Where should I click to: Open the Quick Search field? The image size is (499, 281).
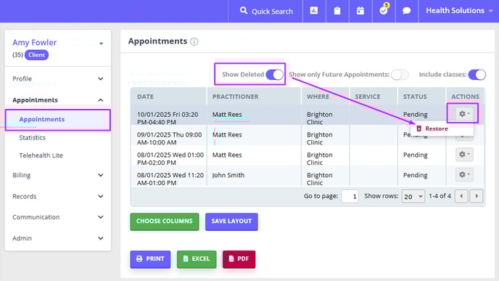(x=266, y=11)
